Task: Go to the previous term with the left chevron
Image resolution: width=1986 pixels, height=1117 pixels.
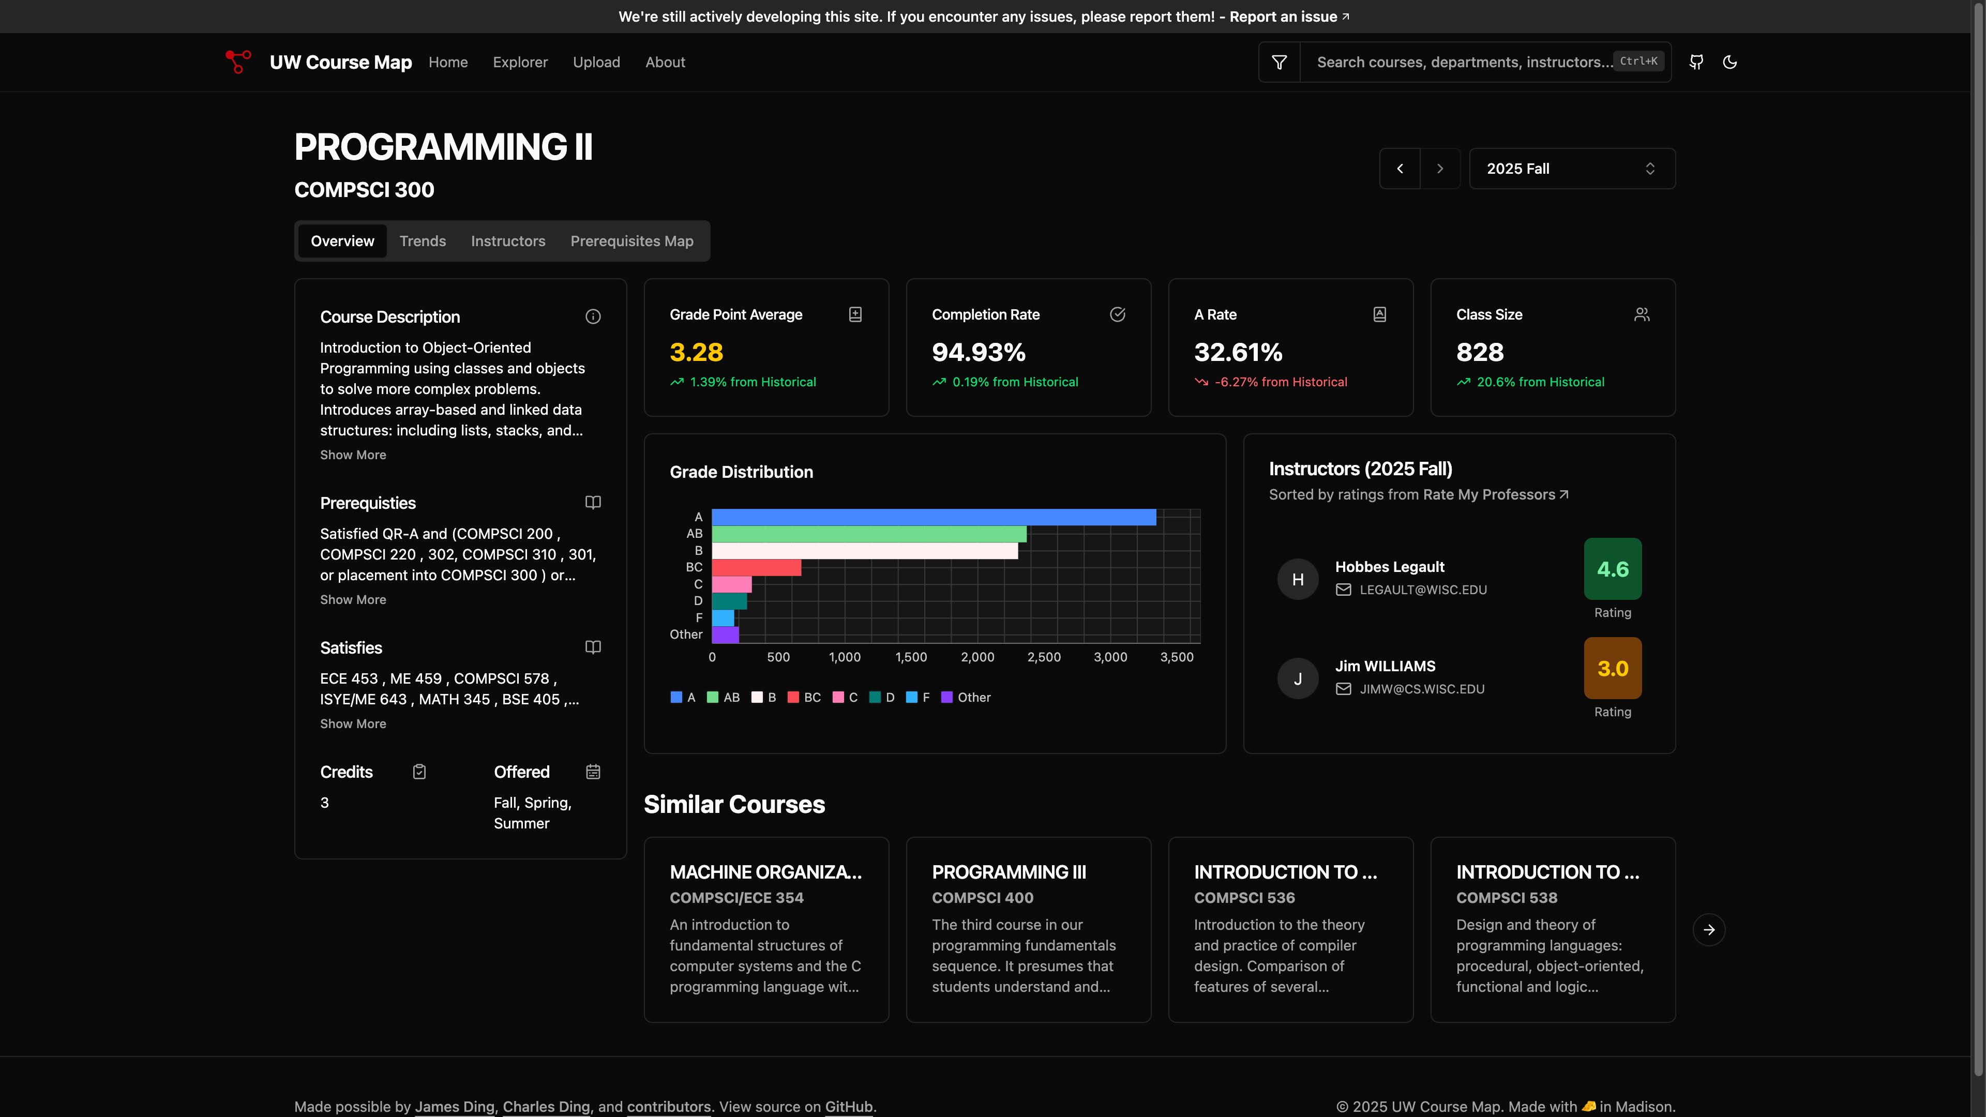Action: (1400, 169)
